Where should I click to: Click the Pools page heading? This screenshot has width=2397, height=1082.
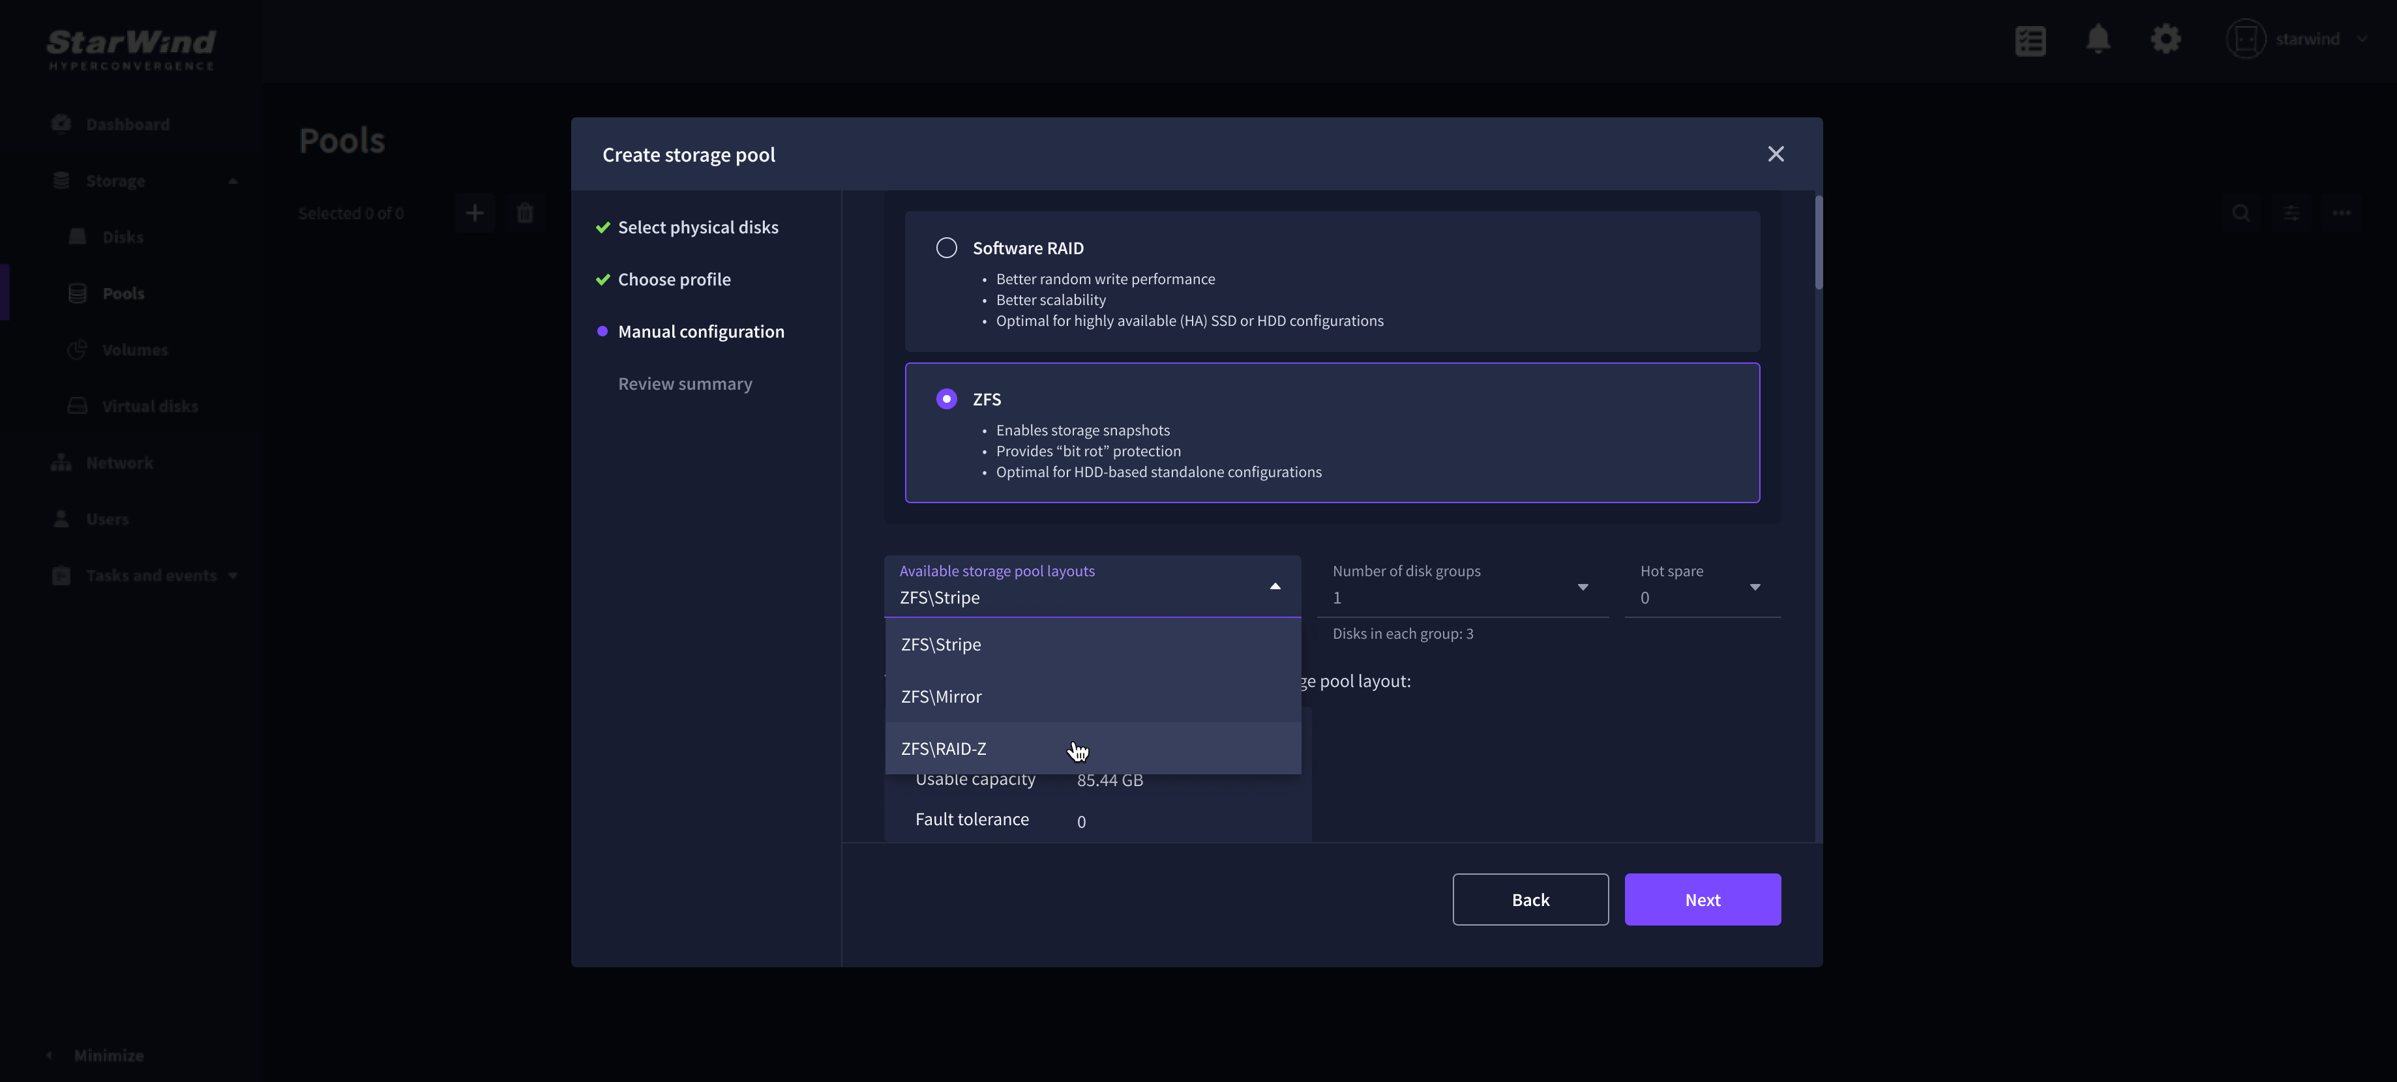(342, 141)
